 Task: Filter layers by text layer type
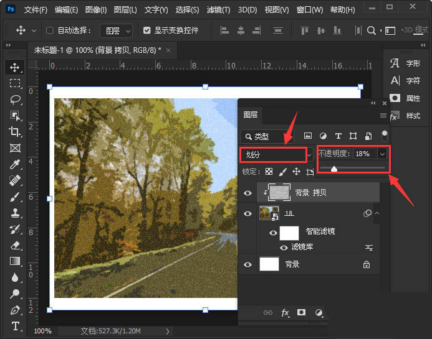(338, 136)
